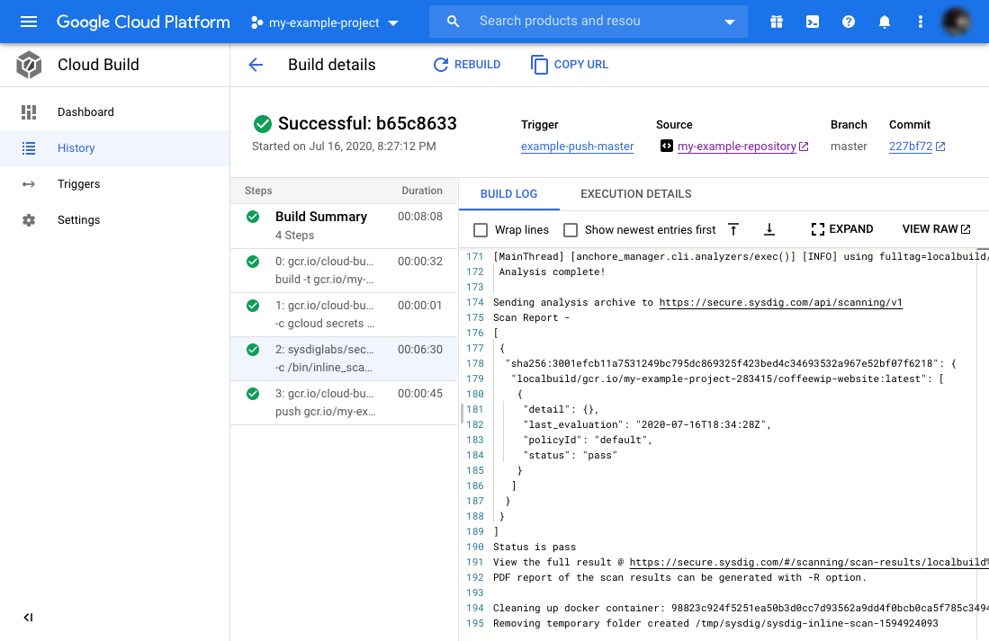Click the search magnifier icon
Viewport: 989px width, 641px height.
coord(453,22)
